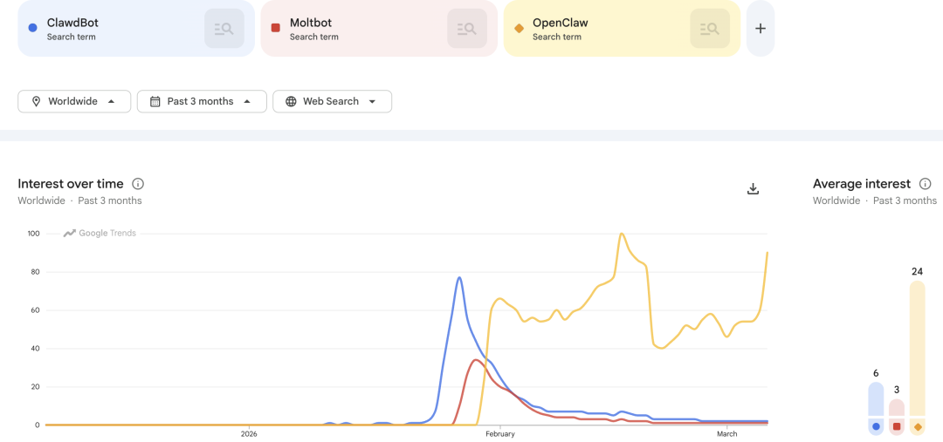
Task: Click the orange OpenClaw average interest bar
Action: 917,349
